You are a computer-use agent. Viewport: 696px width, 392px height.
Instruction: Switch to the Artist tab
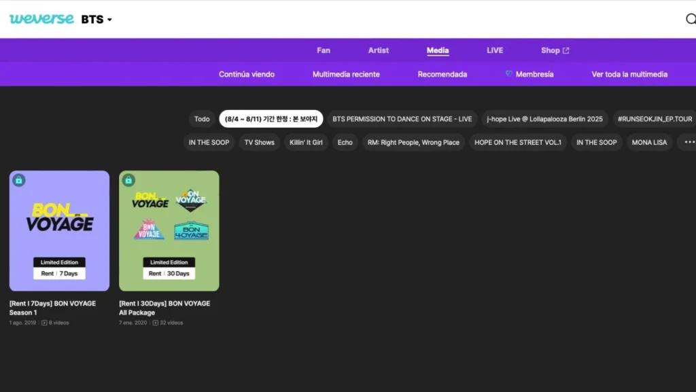pyautogui.click(x=378, y=50)
